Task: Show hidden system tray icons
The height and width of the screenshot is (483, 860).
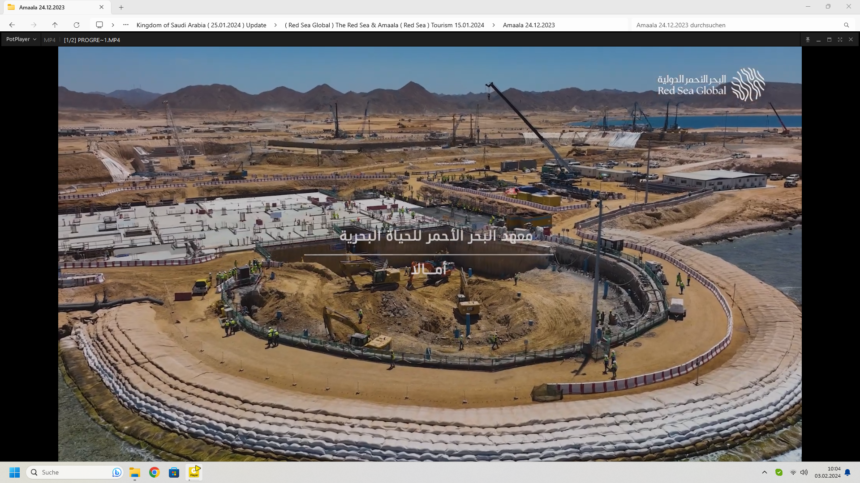Action: 765,472
